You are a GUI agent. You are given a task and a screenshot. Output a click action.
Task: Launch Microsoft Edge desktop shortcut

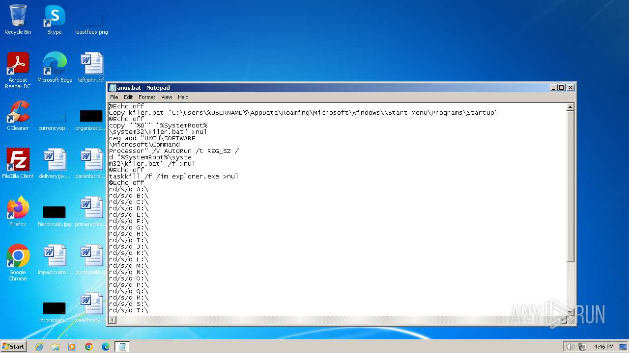(55, 68)
